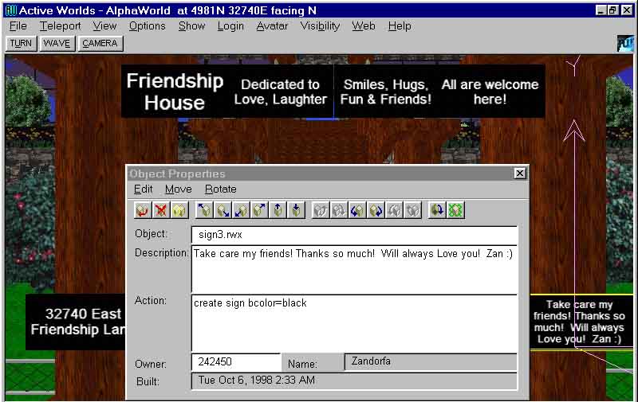Open the Login menu

230,26
